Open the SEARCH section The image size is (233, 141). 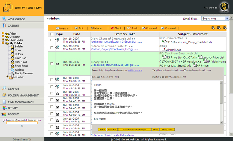pyautogui.click(x=22, y=89)
